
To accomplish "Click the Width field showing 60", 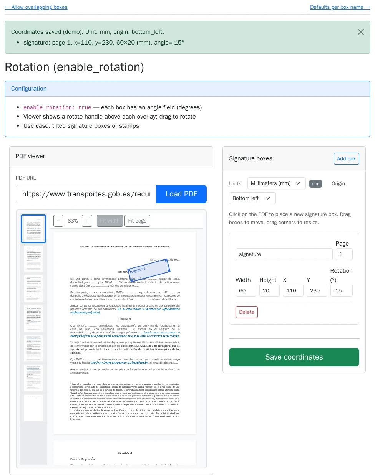I will tap(246, 290).
